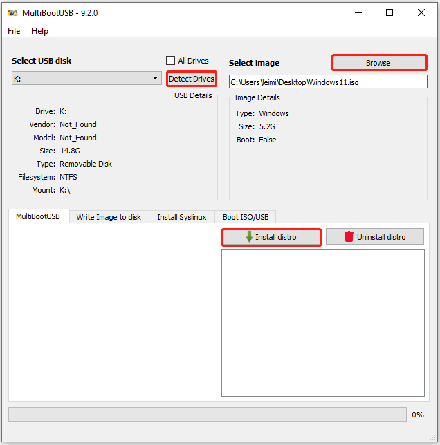This screenshot has width=440, height=445.
Task: Click the K:\ mount value
Action: (x=65, y=190)
